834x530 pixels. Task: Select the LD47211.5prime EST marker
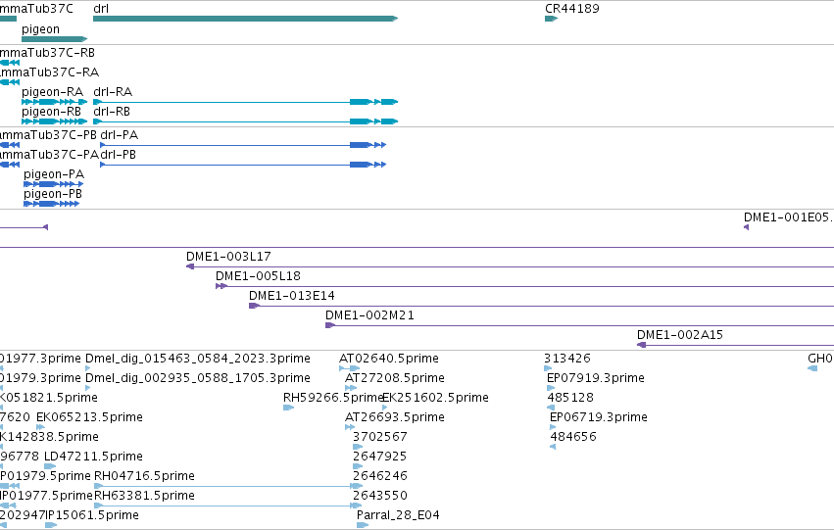[50, 466]
